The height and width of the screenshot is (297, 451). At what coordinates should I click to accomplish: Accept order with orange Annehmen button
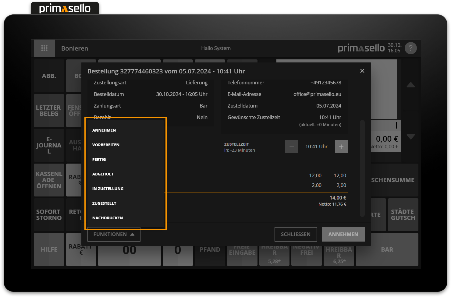[x=343, y=234]
